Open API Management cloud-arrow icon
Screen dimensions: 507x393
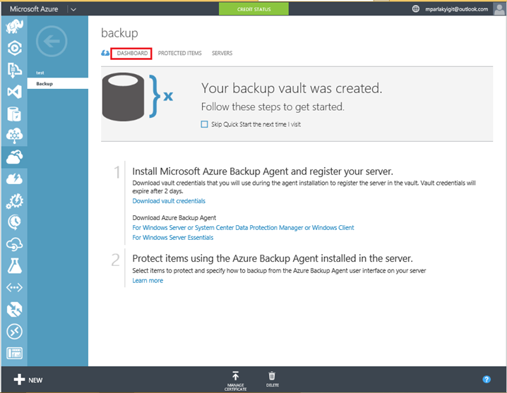(x=14, y=244)
